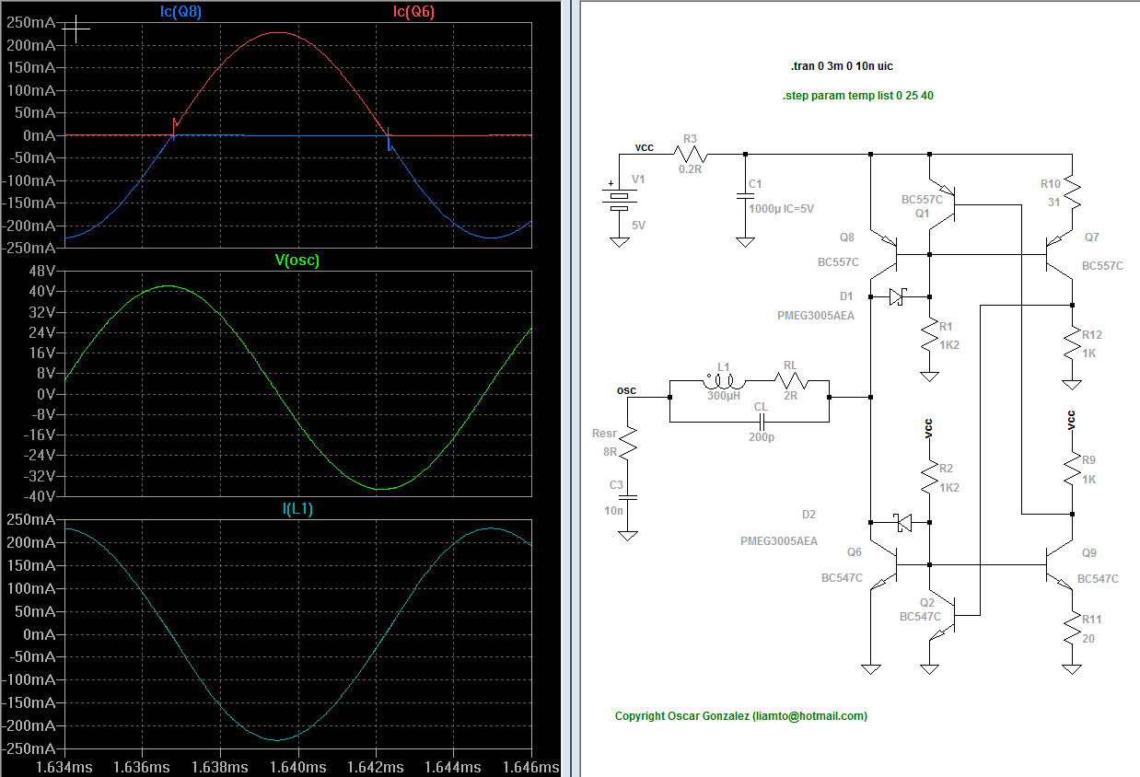Screen dimensions: 1140x777
Task: Select the Resr 8R resistor
Action: click(x=628, y=446)
